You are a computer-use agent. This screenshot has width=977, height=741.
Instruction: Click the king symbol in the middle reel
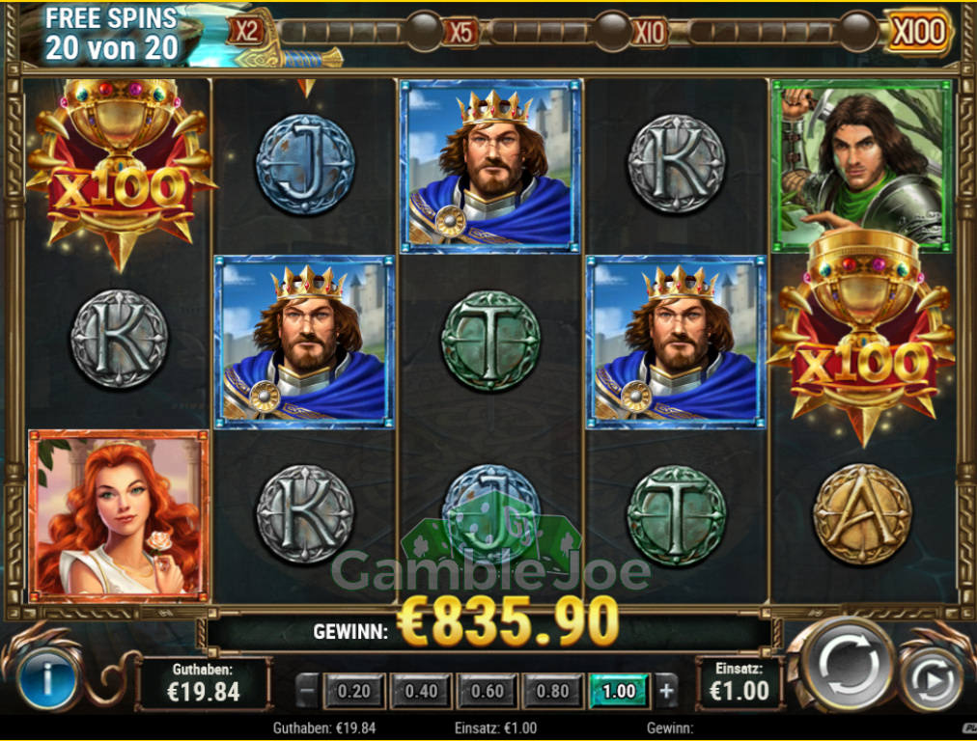490,166
